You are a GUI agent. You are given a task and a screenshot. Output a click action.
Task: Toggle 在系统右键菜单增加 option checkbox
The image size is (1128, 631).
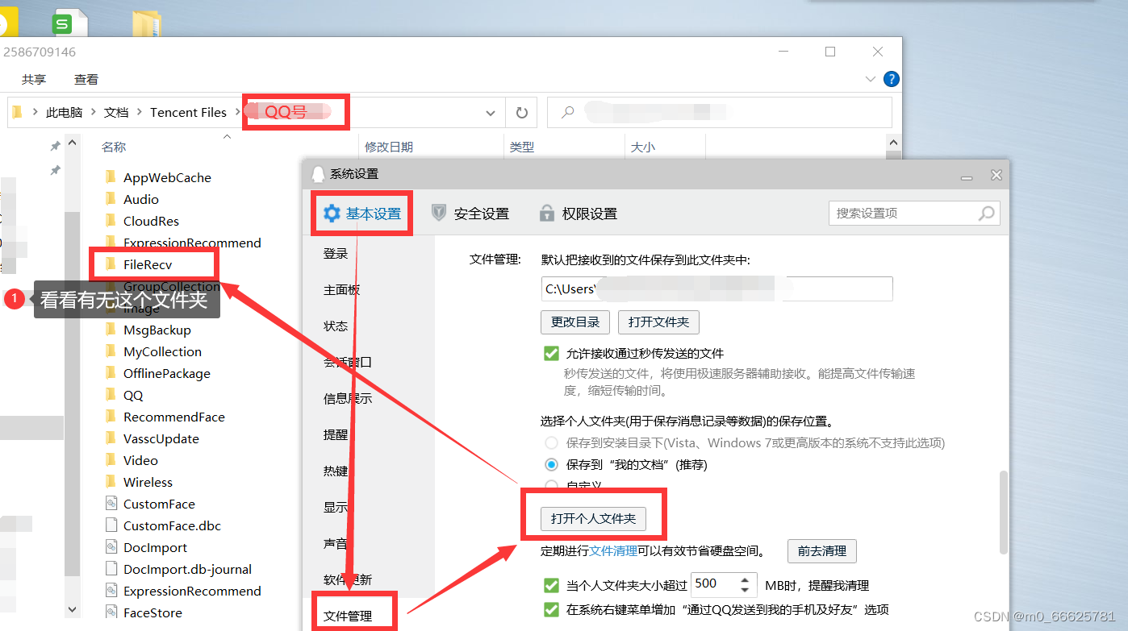point(551,609)
